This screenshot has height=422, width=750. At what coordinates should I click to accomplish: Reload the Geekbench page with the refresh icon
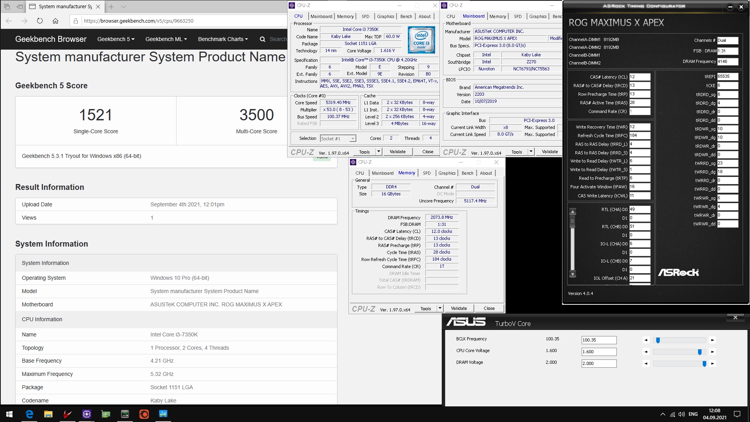click(40, 21)
